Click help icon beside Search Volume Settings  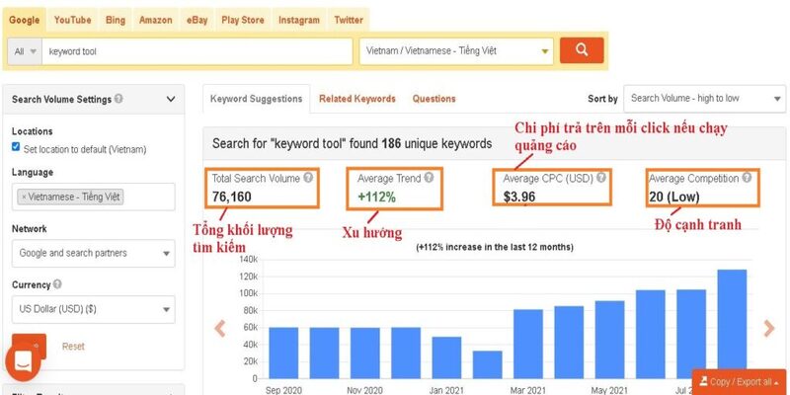click(118, 99)
